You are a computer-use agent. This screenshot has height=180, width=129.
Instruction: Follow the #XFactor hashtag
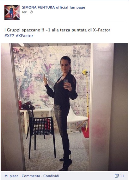(x=24, y=36)
